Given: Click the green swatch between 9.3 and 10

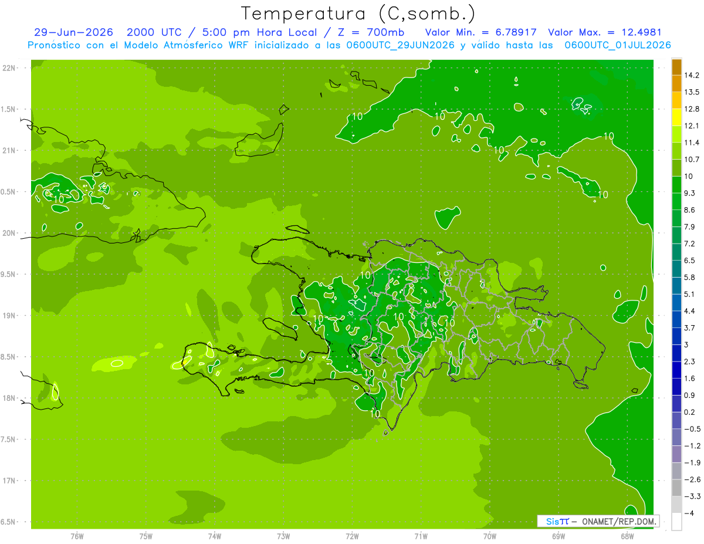Looking at the screenshot, I should (x=676, y=185).
